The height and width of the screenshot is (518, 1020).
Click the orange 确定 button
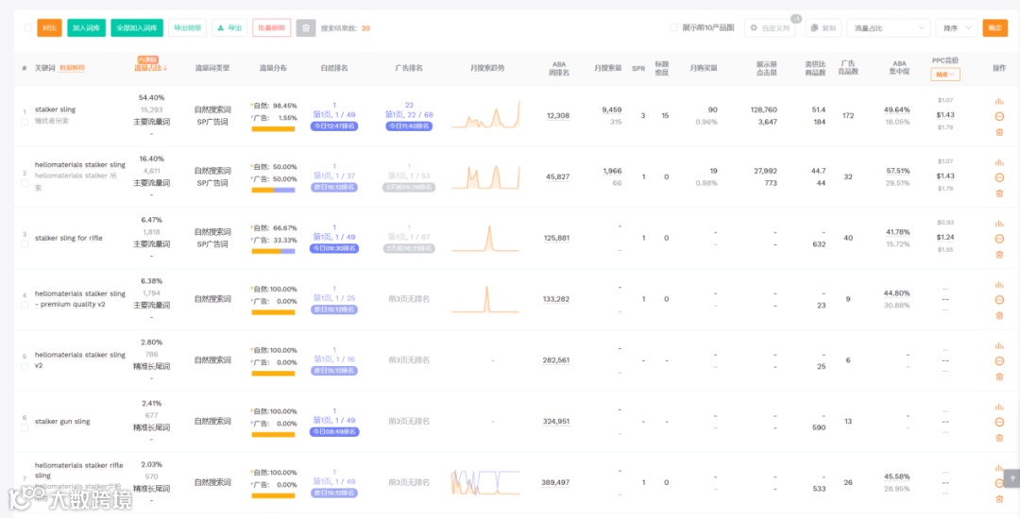pyautogui.click(x=994, y=28)
